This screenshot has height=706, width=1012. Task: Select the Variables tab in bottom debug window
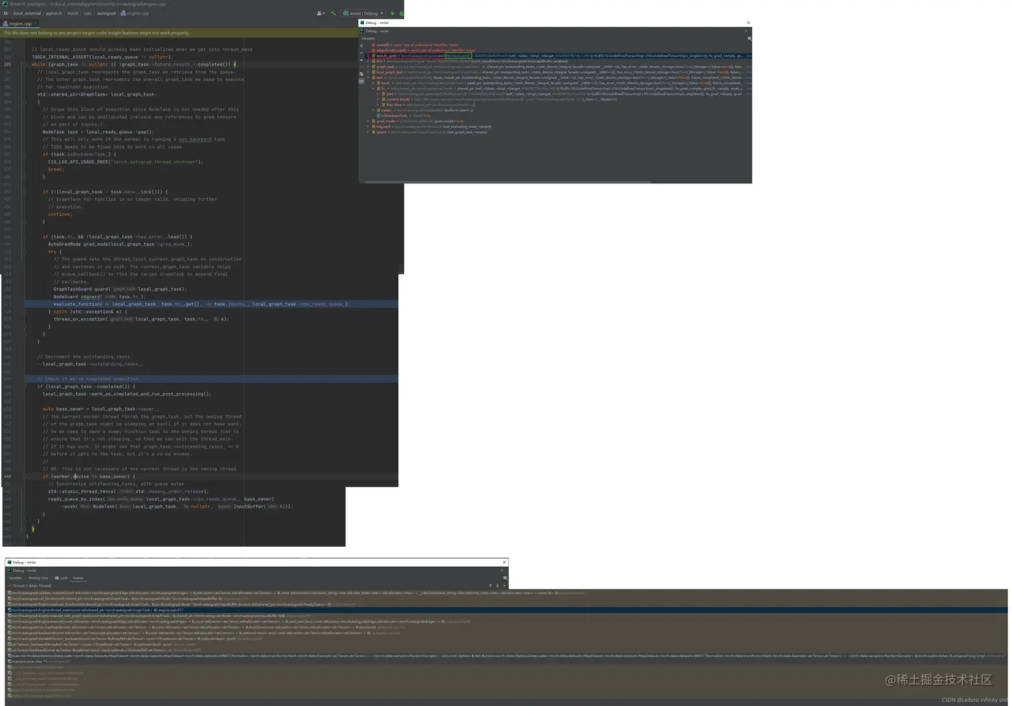15,578
